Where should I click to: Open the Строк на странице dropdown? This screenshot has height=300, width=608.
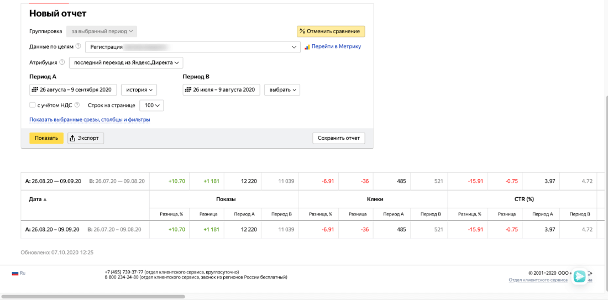pyautogui.click(x=151, y=105)
